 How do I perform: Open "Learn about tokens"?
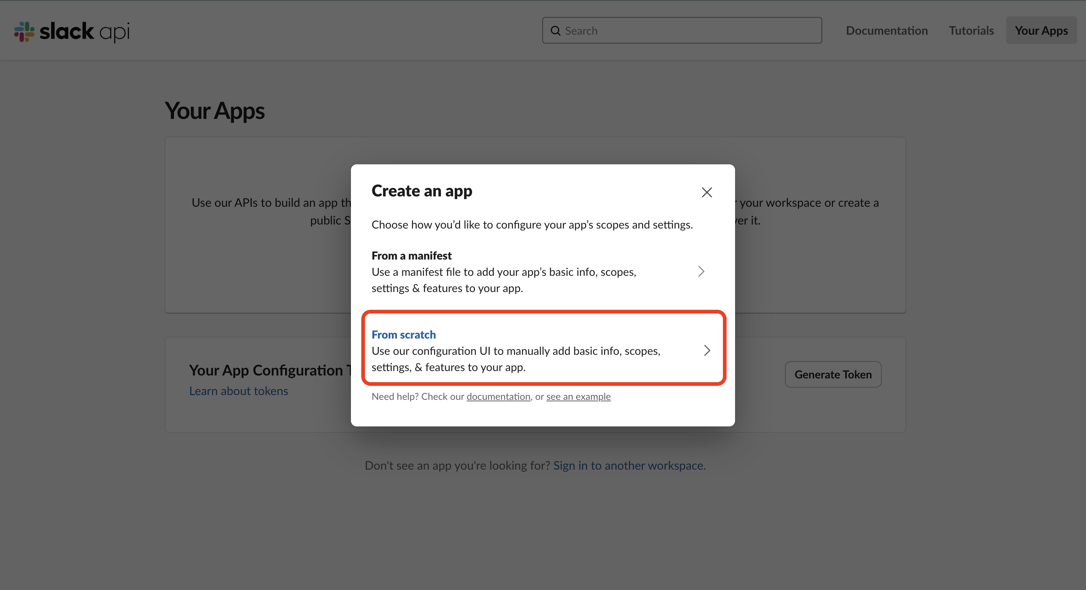pyautogui.click(x=239, y=391)
